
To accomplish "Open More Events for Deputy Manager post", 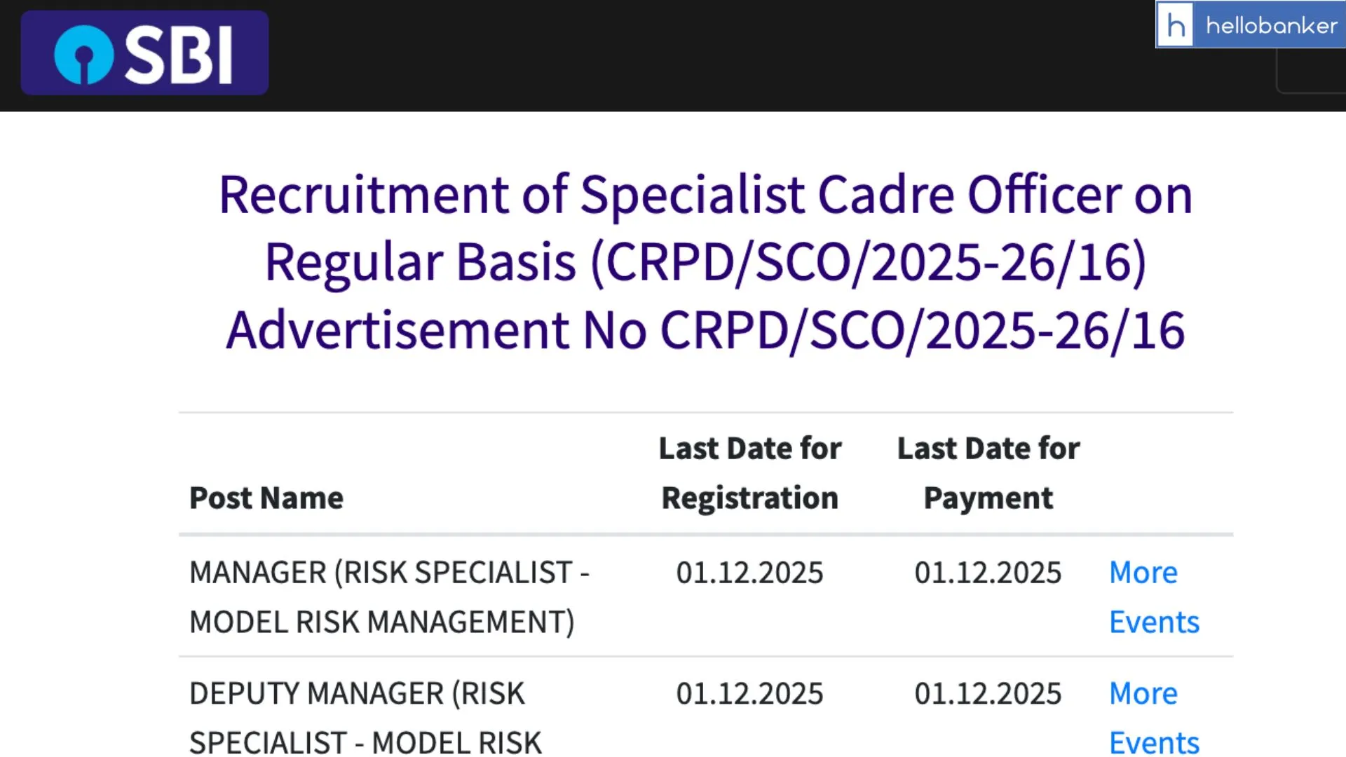I will 1153,716.
